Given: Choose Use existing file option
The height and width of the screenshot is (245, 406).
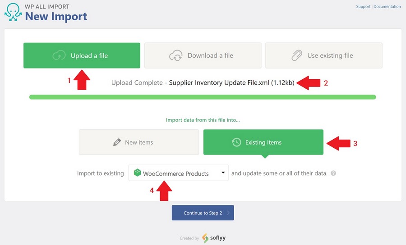Looking at the screenshot, I should pyautogui.click(x=323, y=55).
